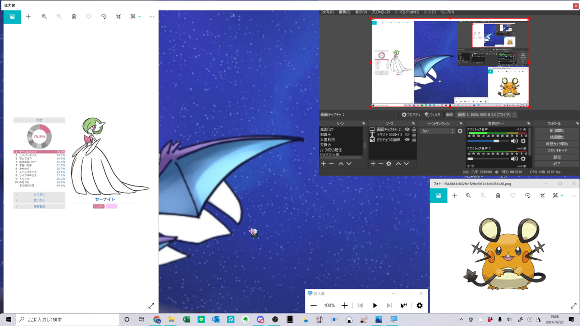The height and width of the screenshot is (326, 580).
Task: Rotate the Gardevoir image in left Photos window
Action: tap(103, 16)
